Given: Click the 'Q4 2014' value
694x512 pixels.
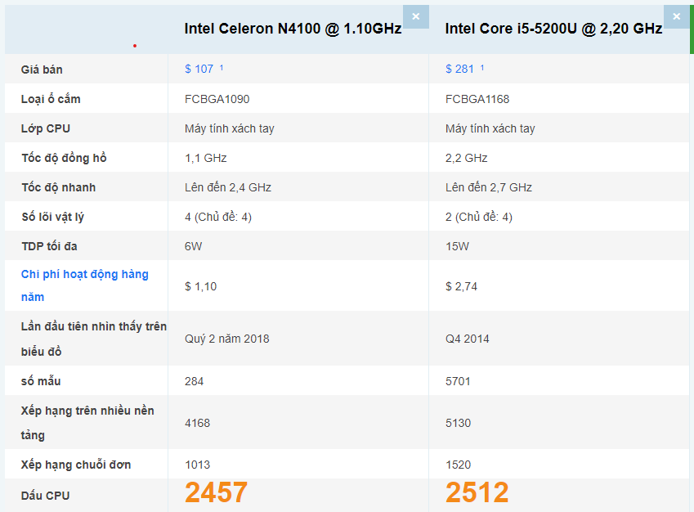Looking at the screenshot, I should pos(467,339).
